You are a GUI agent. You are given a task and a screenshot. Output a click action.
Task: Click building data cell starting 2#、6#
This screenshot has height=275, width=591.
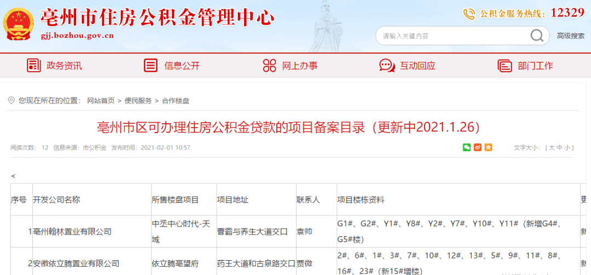(450, 263)
